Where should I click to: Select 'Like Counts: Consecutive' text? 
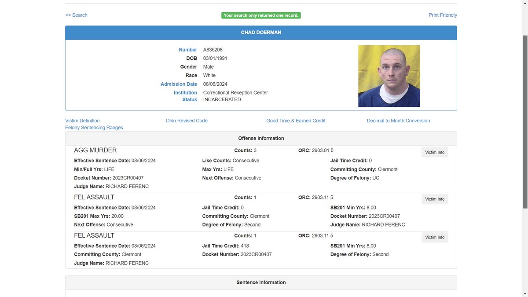click(x=231, y=161)
